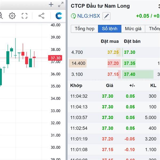This screenshot has width=160, height=160.
Task: Click the ask price 37.40
Action: 130,74
